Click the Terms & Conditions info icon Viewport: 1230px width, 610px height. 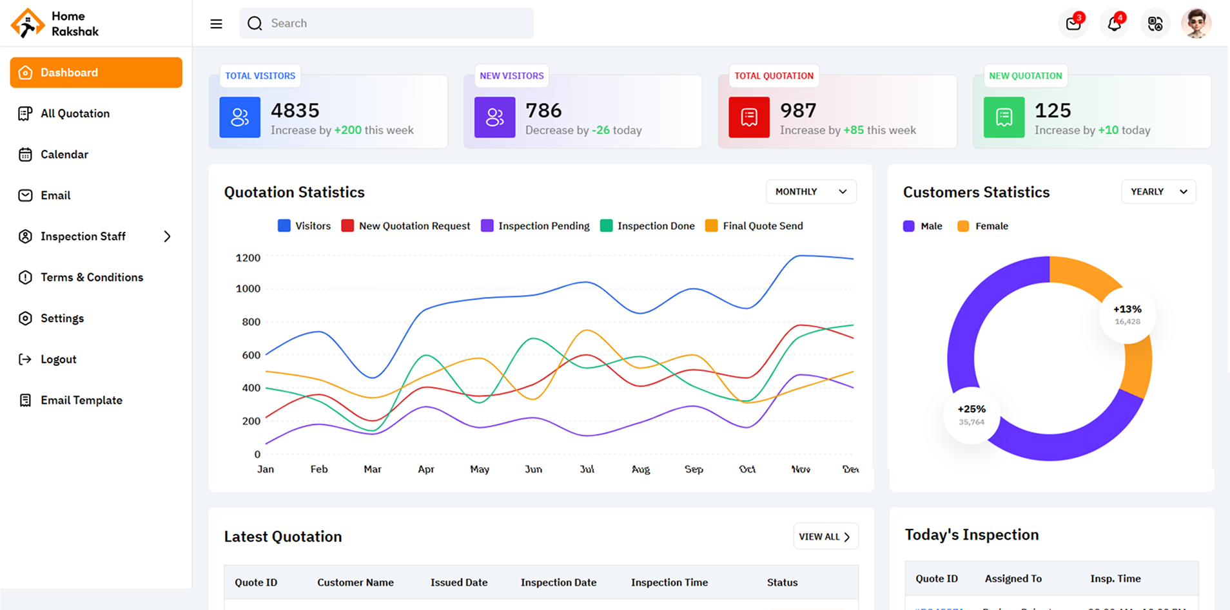click(25, 277)
